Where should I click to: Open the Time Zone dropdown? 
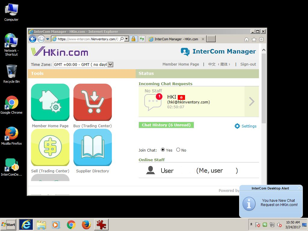point(110,64)
